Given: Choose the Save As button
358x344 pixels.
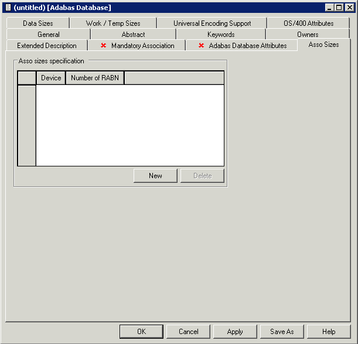Looking at the screenshot, I should pos(282,332).
